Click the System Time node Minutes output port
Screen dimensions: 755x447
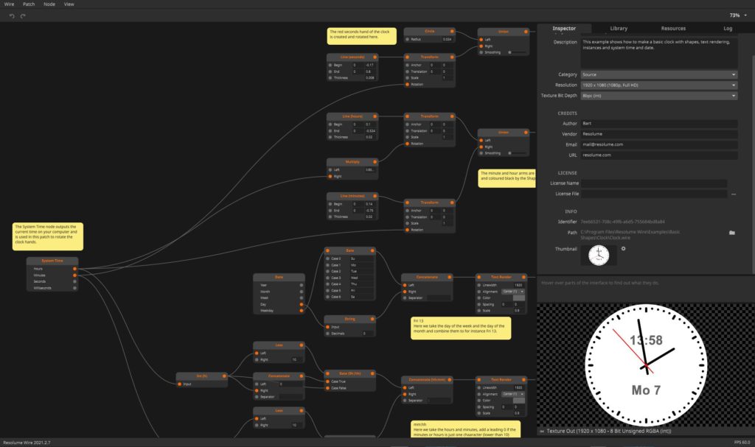pos(74,275)
